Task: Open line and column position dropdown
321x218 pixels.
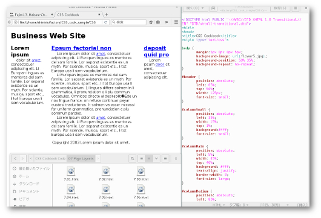Action: tap(274, 205)
